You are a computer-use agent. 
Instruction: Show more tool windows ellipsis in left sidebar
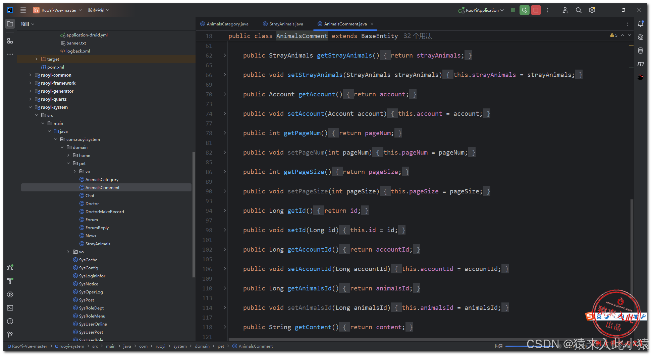click(x=10, y=54)
